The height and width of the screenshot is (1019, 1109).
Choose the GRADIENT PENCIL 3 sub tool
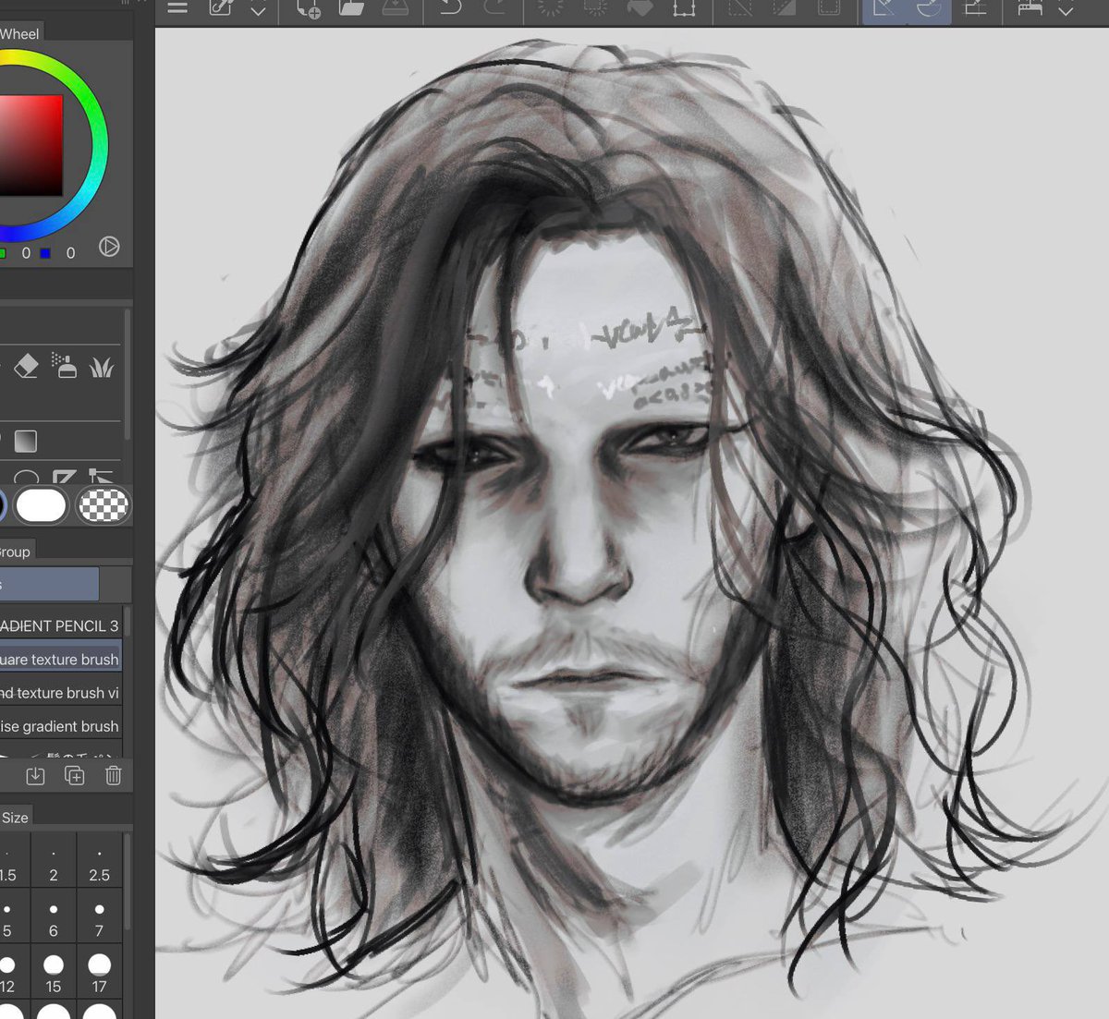61,625
